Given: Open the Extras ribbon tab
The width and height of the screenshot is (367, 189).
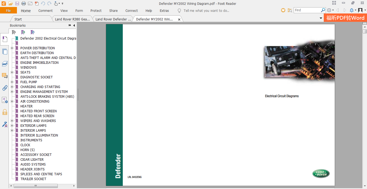Looking at the screenshot, I should point(164,11).
